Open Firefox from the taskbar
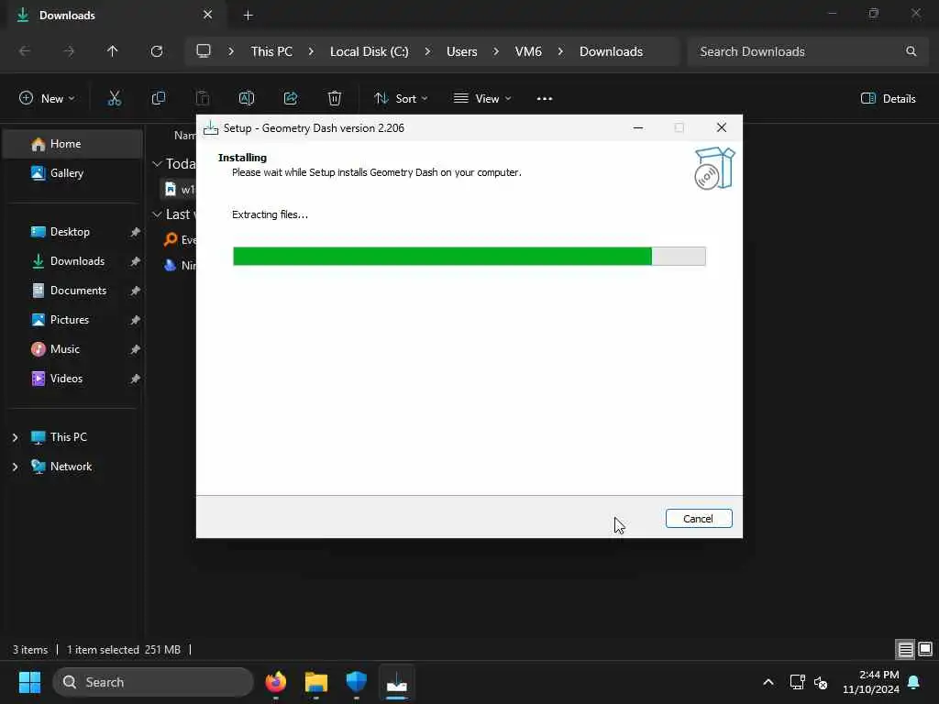Viewport: 939px width, 704px height. pos(275,682)
